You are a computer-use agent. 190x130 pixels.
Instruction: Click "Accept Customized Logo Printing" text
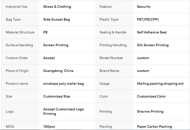(x=63, y=111)
